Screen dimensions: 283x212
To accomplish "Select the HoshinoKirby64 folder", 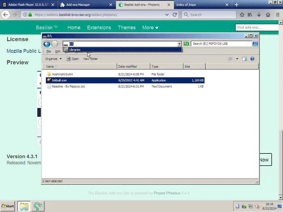I will (62, 74).
